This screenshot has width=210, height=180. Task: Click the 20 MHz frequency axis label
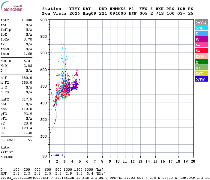coord(193,161)
